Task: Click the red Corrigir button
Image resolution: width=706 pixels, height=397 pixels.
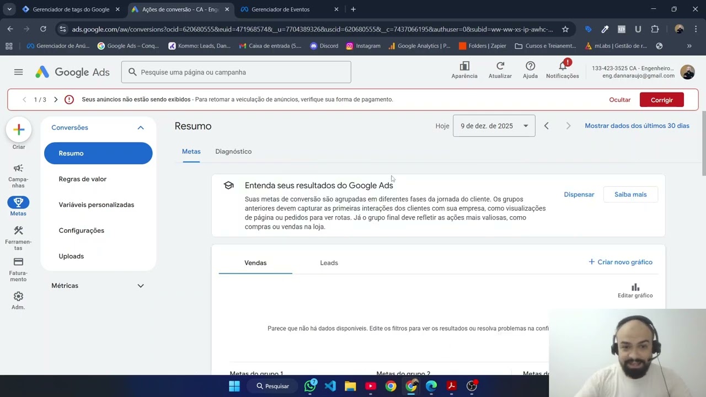Action: click(662, 100)
